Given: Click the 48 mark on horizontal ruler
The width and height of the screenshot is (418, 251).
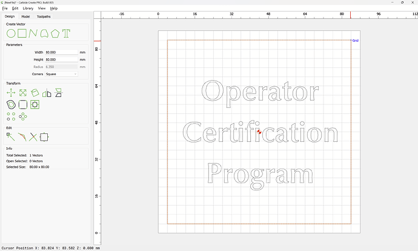Looking at the screenshot, I should pos(268,14).
